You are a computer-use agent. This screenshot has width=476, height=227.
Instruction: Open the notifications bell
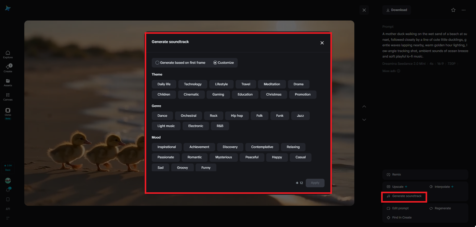[x=8, y=190]
